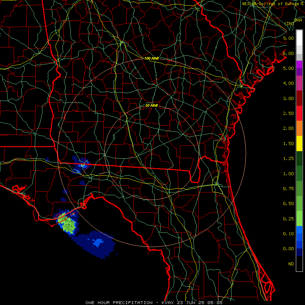Click the OHA product code label

pyautogui.click(x=298, y=20)
